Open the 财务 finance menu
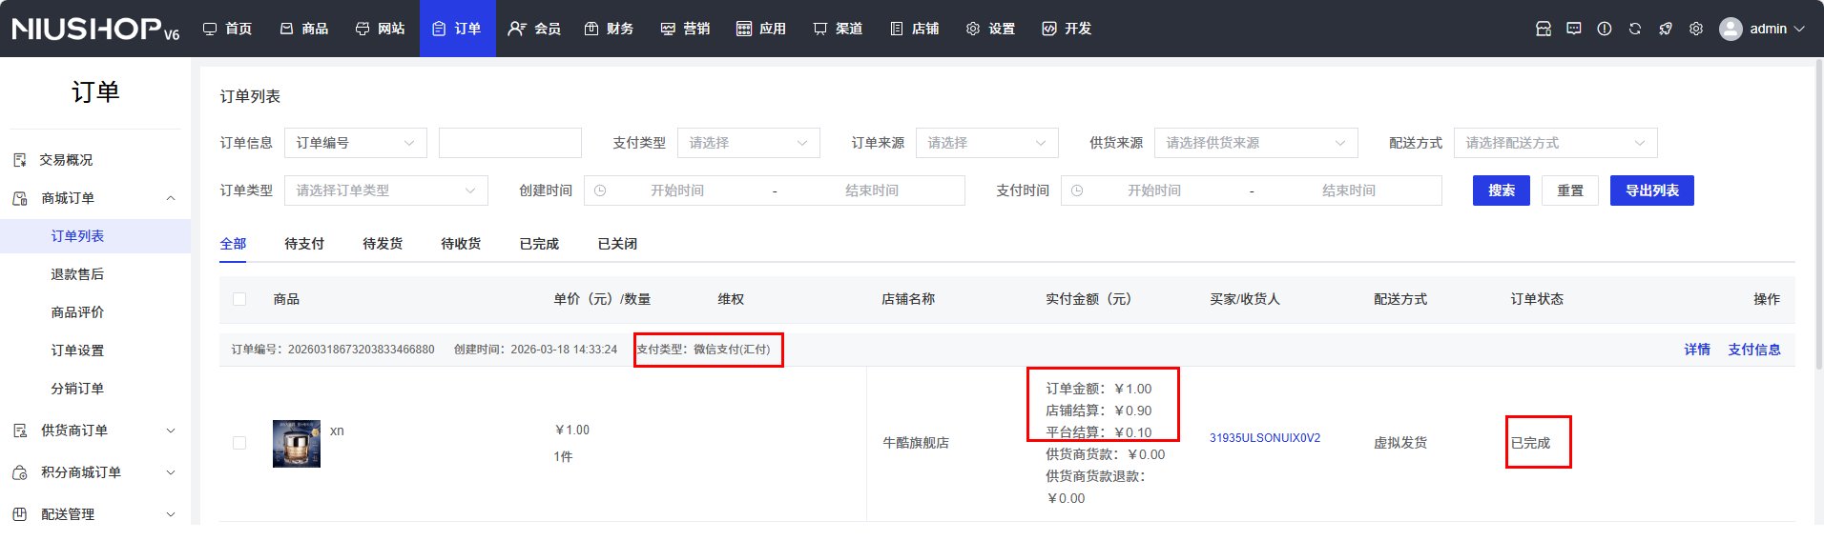The image size is (1824, 541). pyautogui.click(x=610, y=29)
